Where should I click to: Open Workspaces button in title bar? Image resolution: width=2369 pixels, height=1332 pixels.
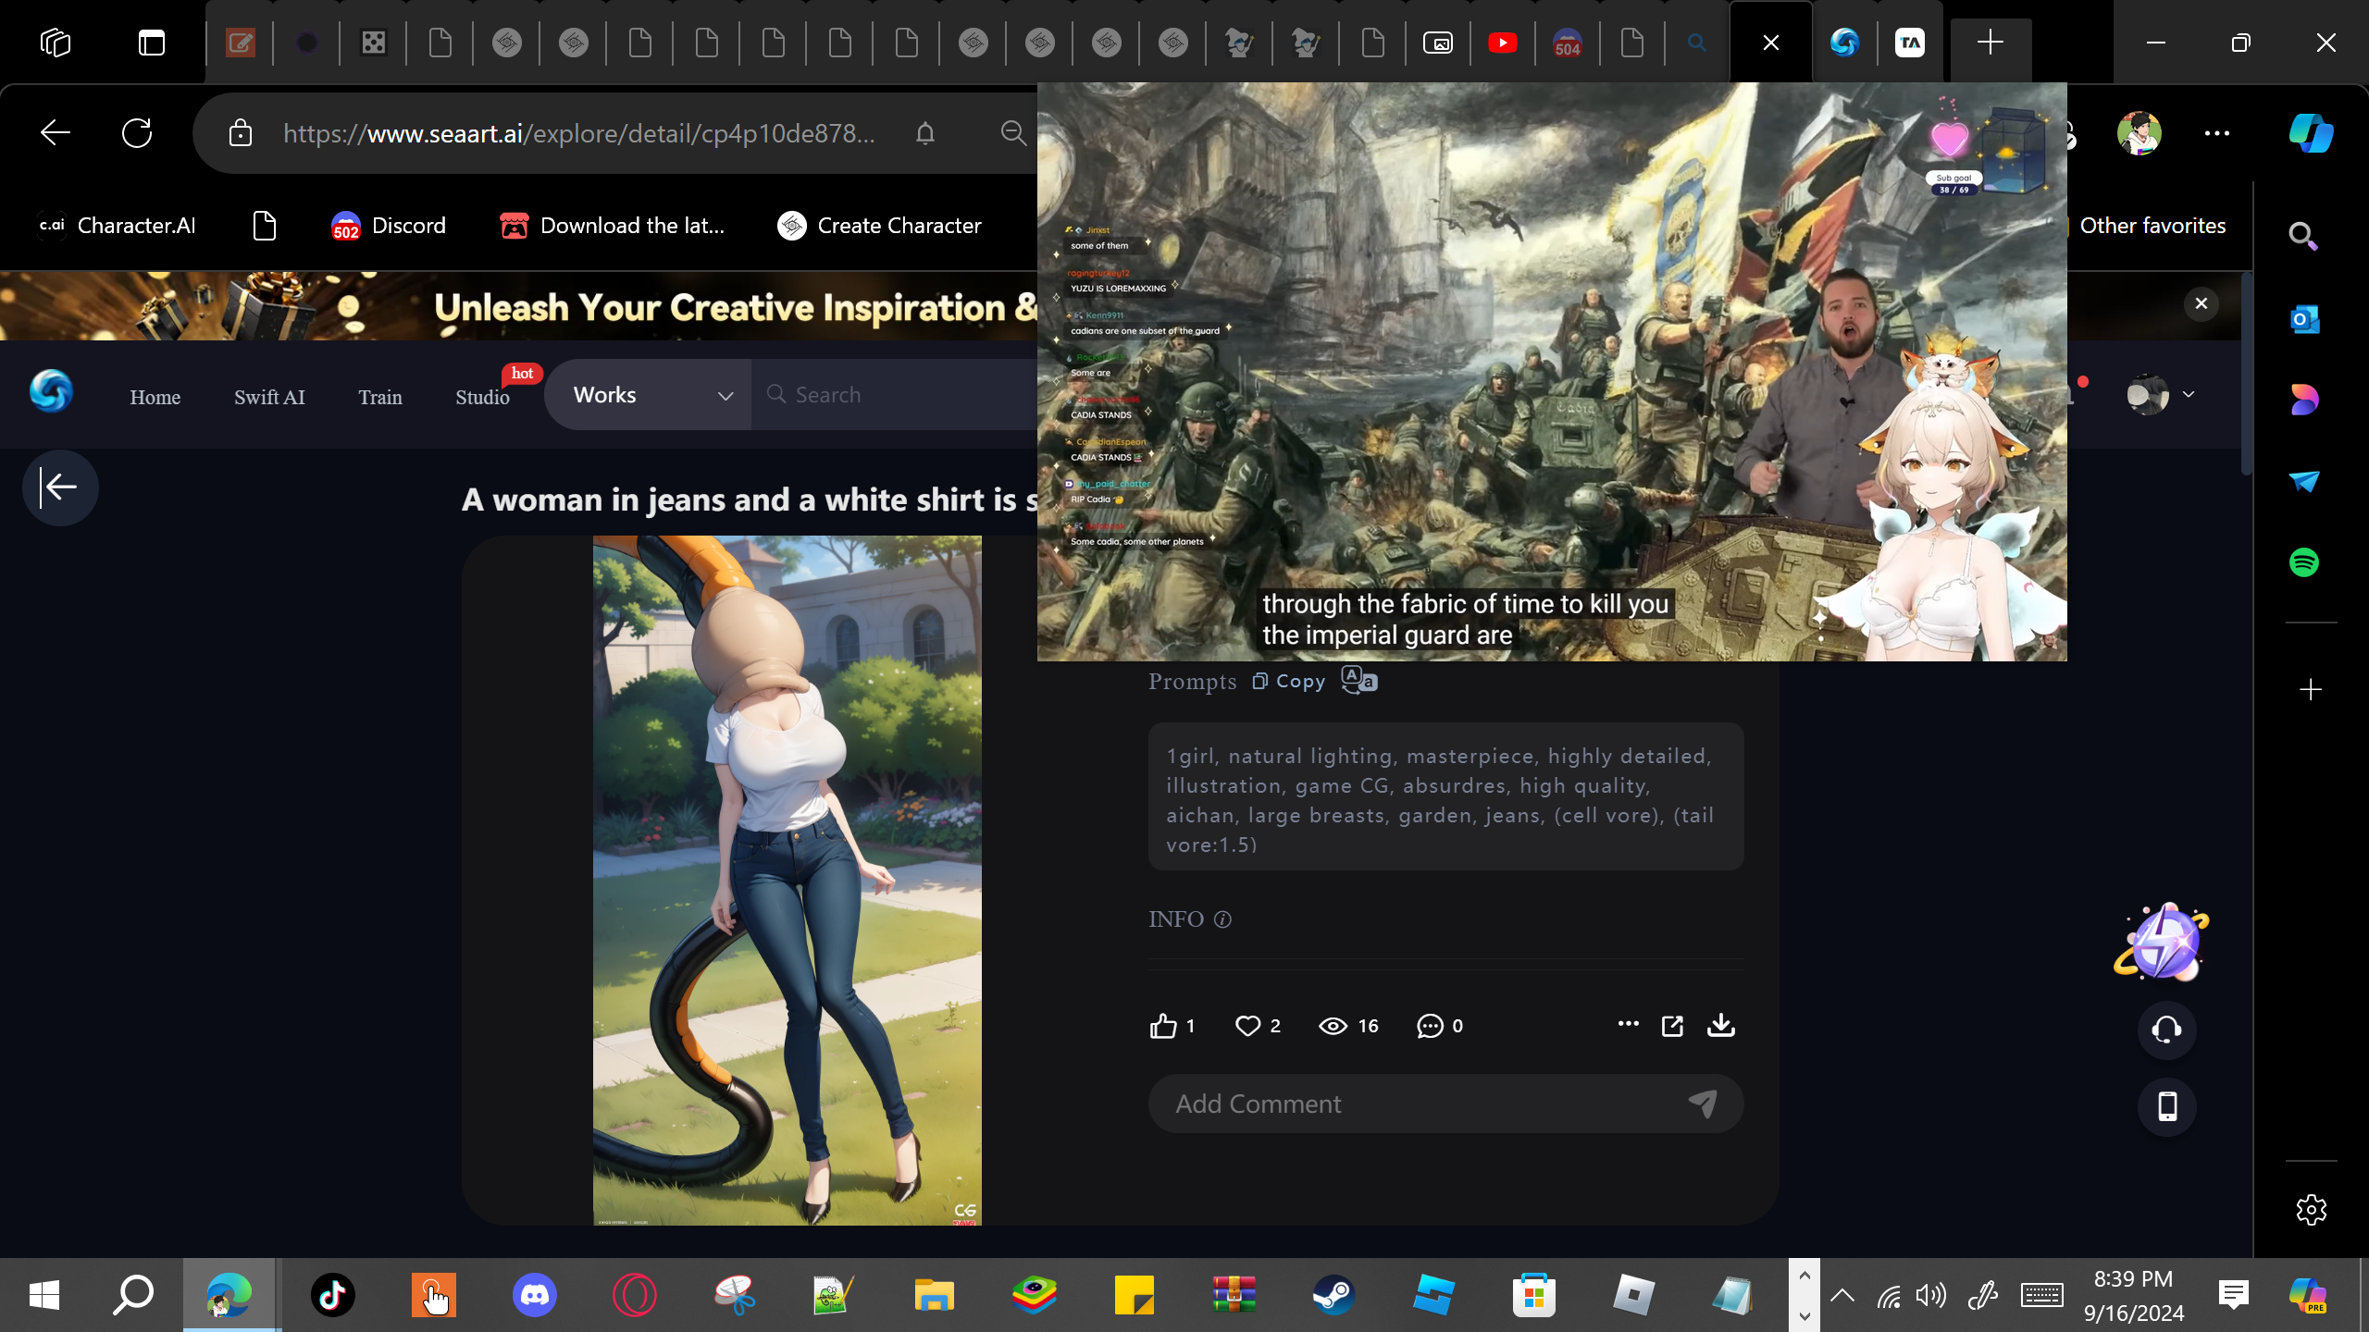pyautogui.click(x=56, y=43)
